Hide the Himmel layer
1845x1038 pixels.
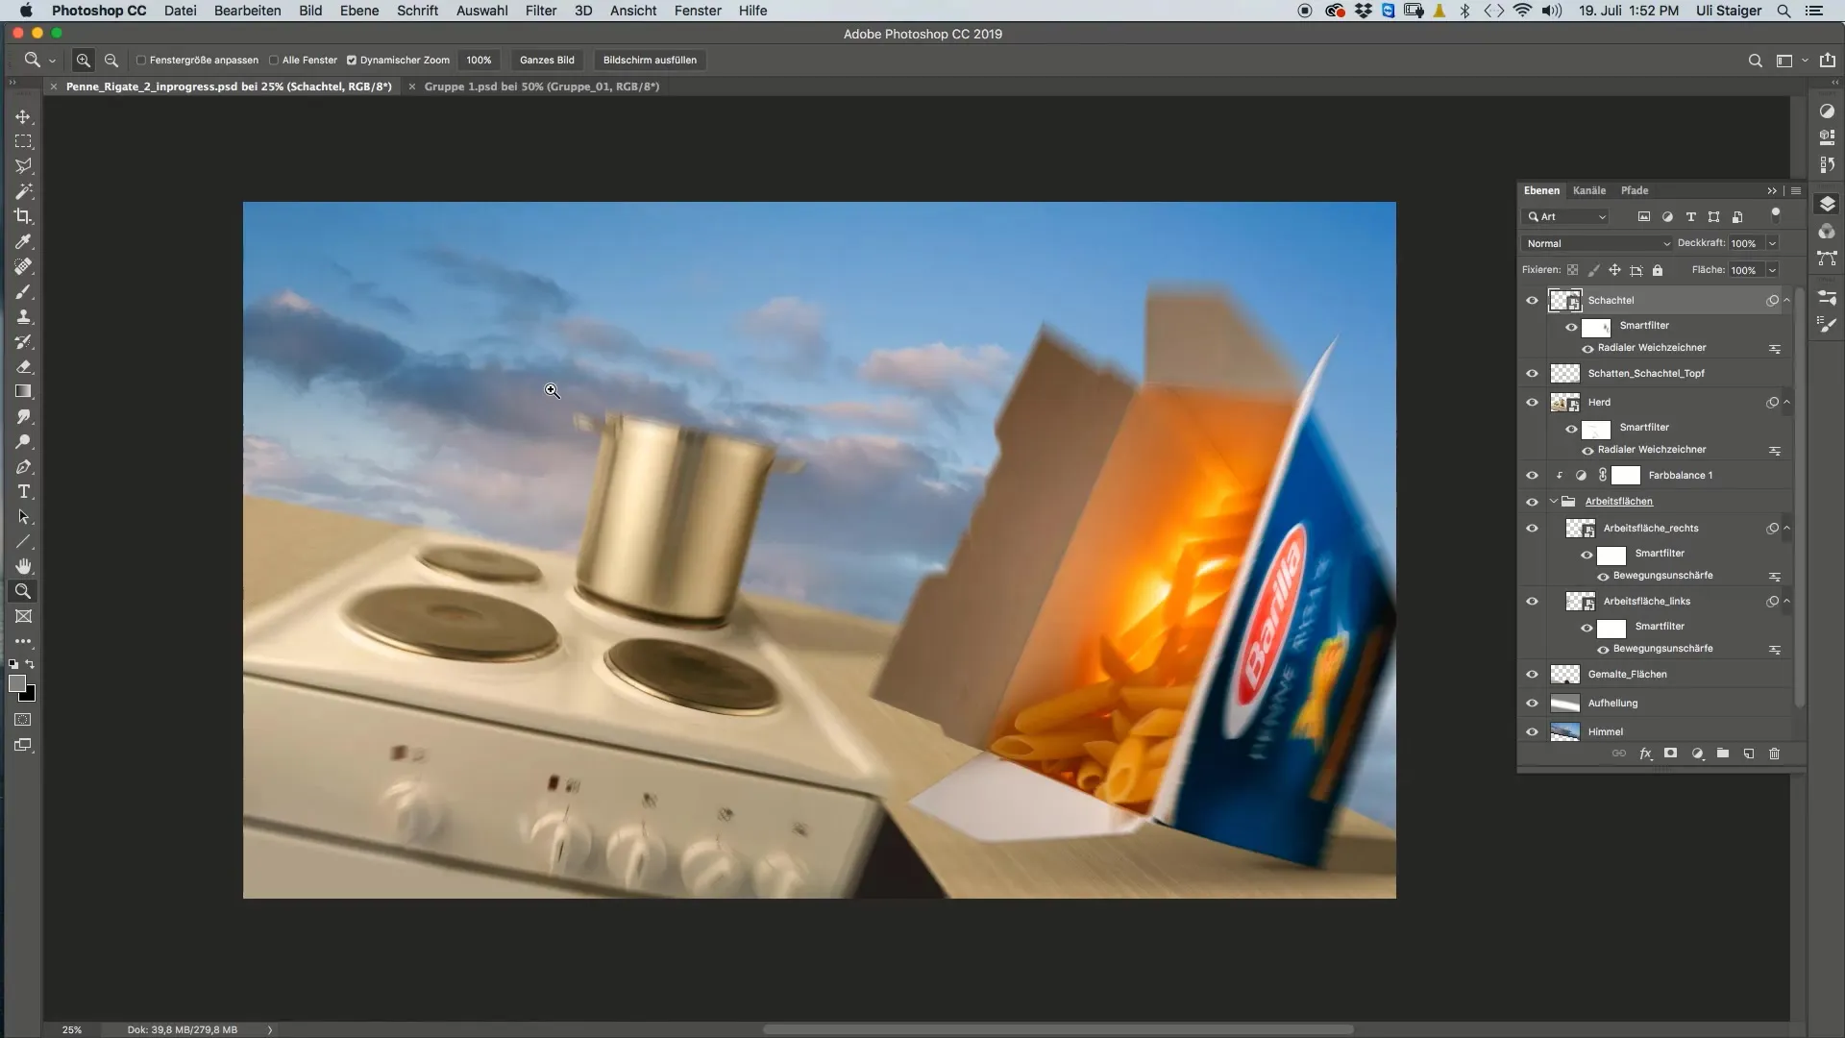(1533, 731)
